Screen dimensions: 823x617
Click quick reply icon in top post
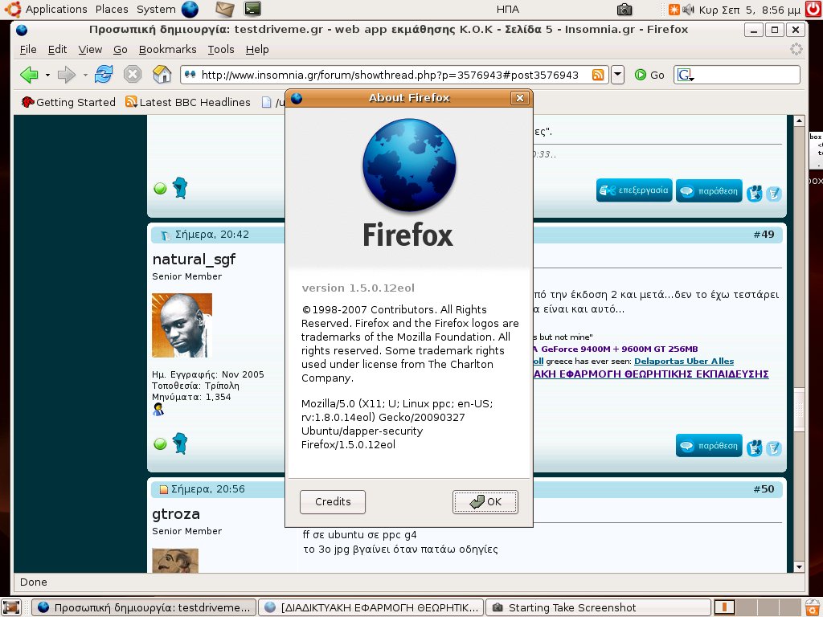pos(774,194)
